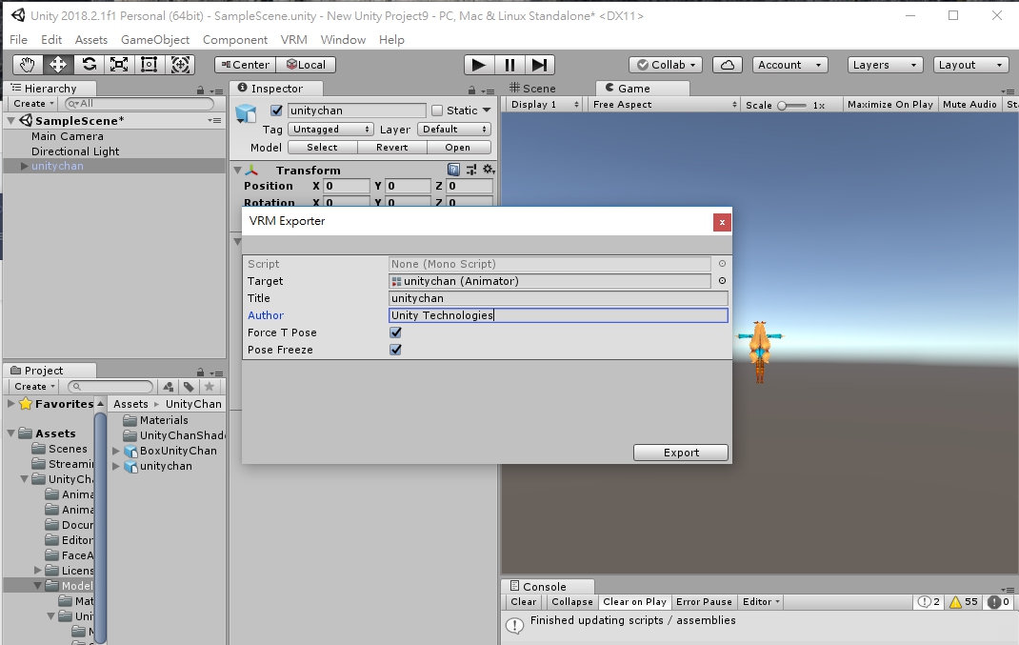This screenshot has height=645, width=1019.
Task: Click the Pause playback button
Action: 509,65
